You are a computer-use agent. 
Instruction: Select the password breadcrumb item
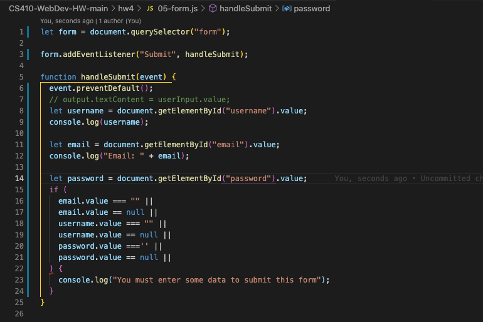312,9
